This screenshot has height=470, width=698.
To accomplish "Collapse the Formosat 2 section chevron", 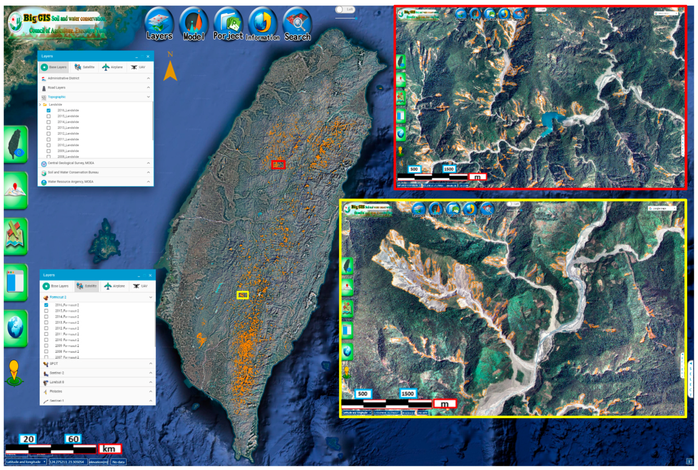I will [151, 297].
